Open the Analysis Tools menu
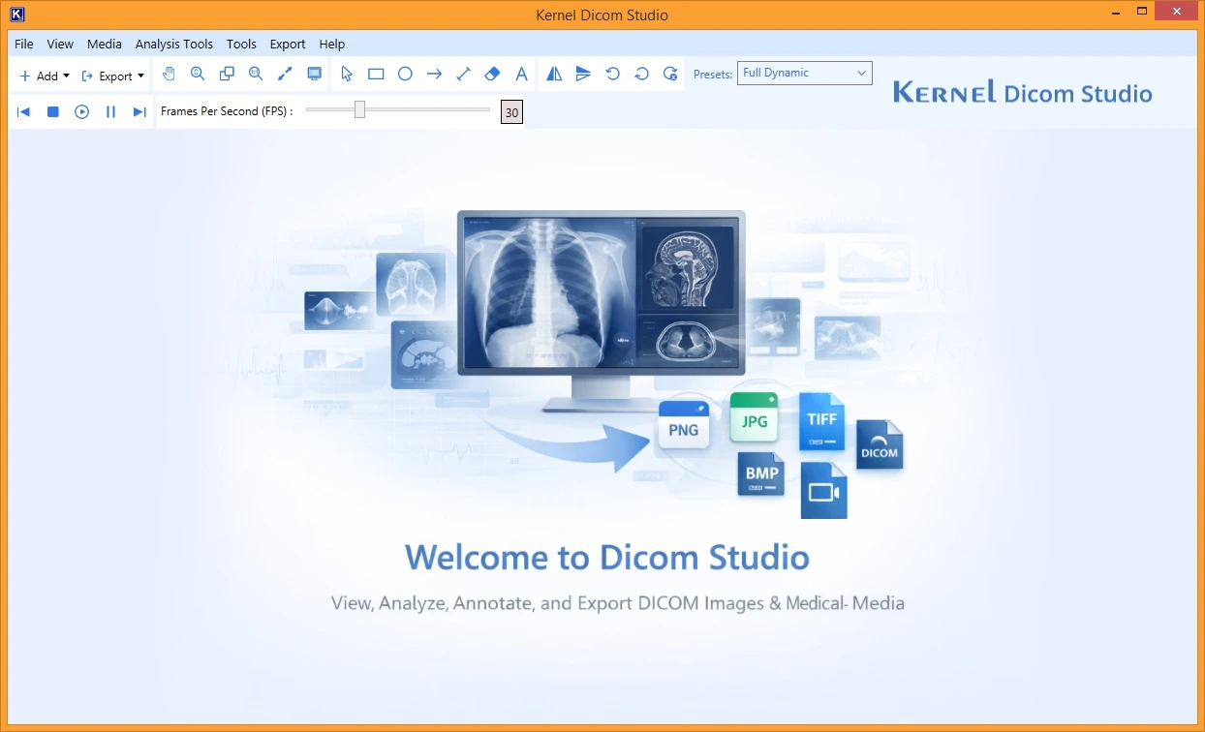The image size is (1205, 732). tap(174, 44)
